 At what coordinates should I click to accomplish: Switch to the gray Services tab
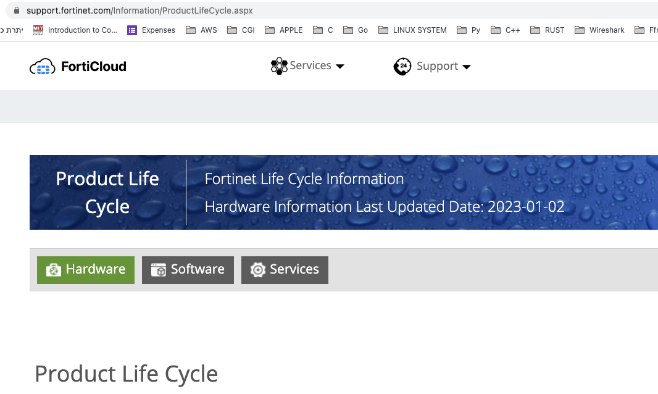point(285,270)
